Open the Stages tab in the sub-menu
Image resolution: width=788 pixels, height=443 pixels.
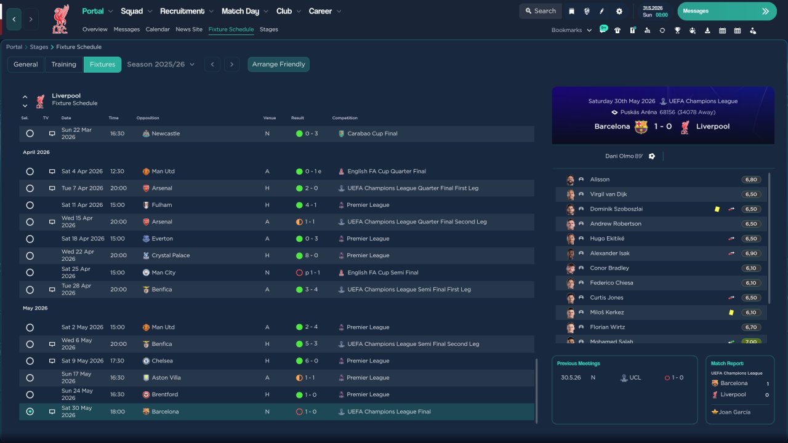(x=269, y=30)
